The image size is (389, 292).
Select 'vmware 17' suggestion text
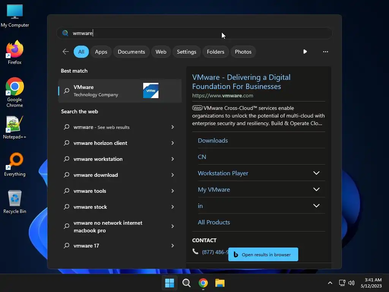click(86, 246)
